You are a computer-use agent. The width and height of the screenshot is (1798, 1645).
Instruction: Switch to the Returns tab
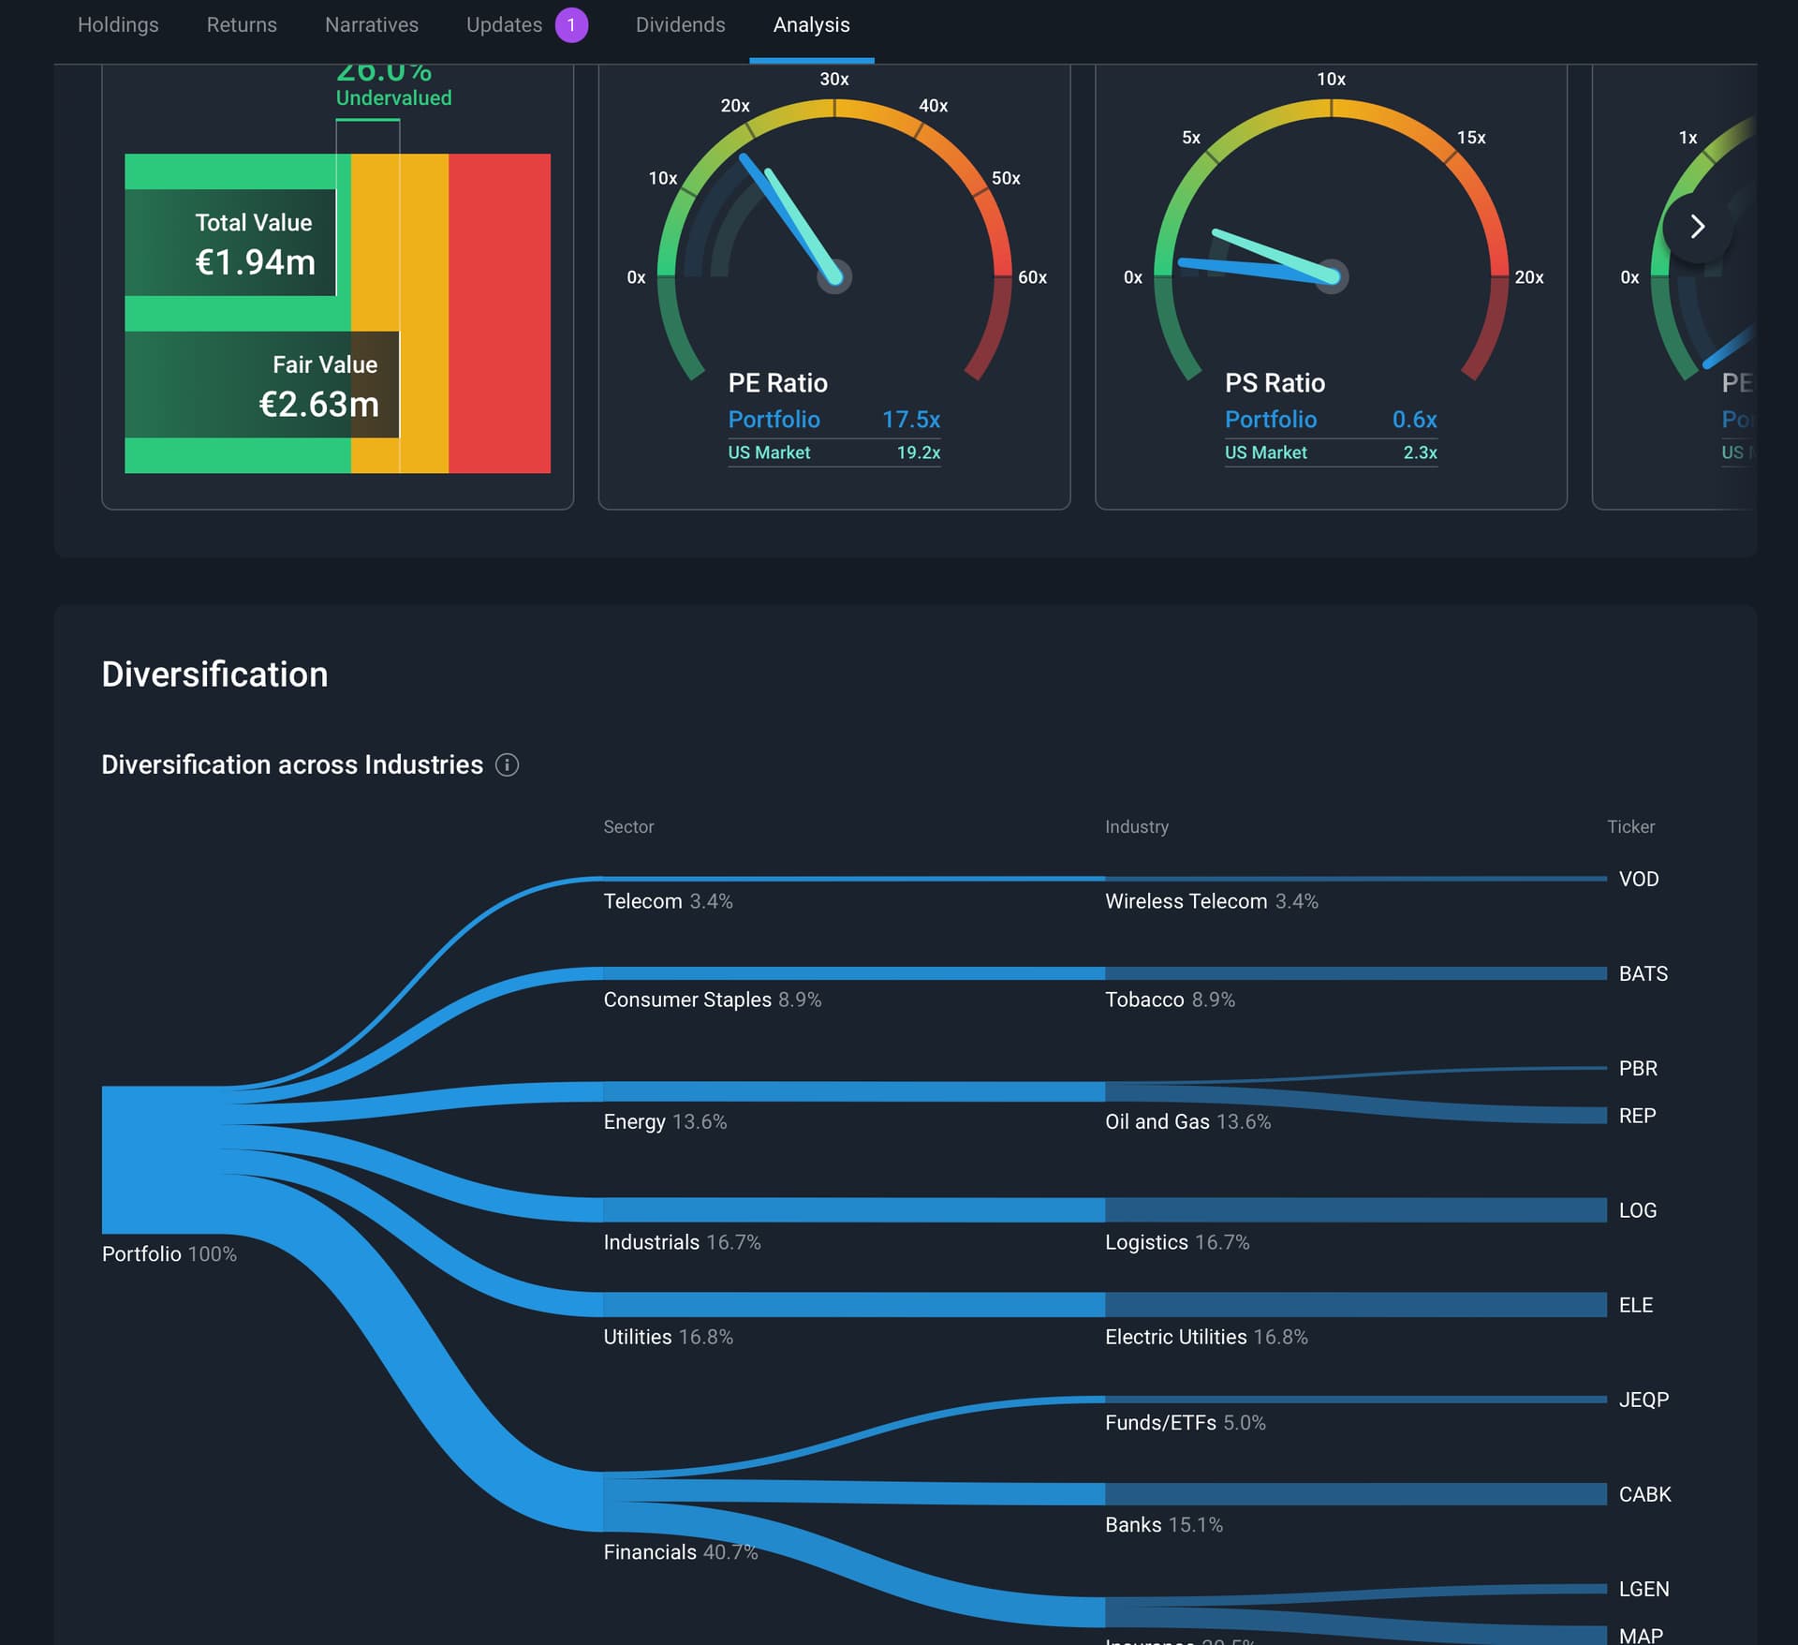coord(242,25)
